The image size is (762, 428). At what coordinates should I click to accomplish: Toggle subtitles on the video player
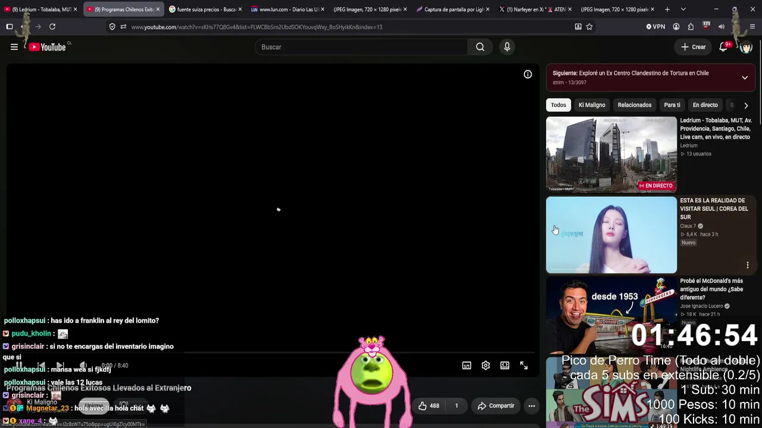click(x=467, y=366)
